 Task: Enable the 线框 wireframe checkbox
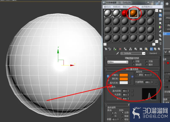pyautogui.click(x=134, y=61)
